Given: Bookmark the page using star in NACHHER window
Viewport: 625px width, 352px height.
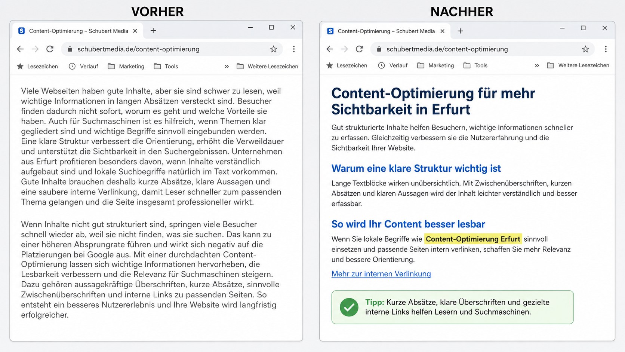Looking at the screenshot, I should [x=585, y=49].
